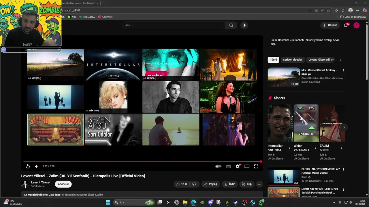Open the Interstellar edit short thumbnail

click(x=280, y=123)
